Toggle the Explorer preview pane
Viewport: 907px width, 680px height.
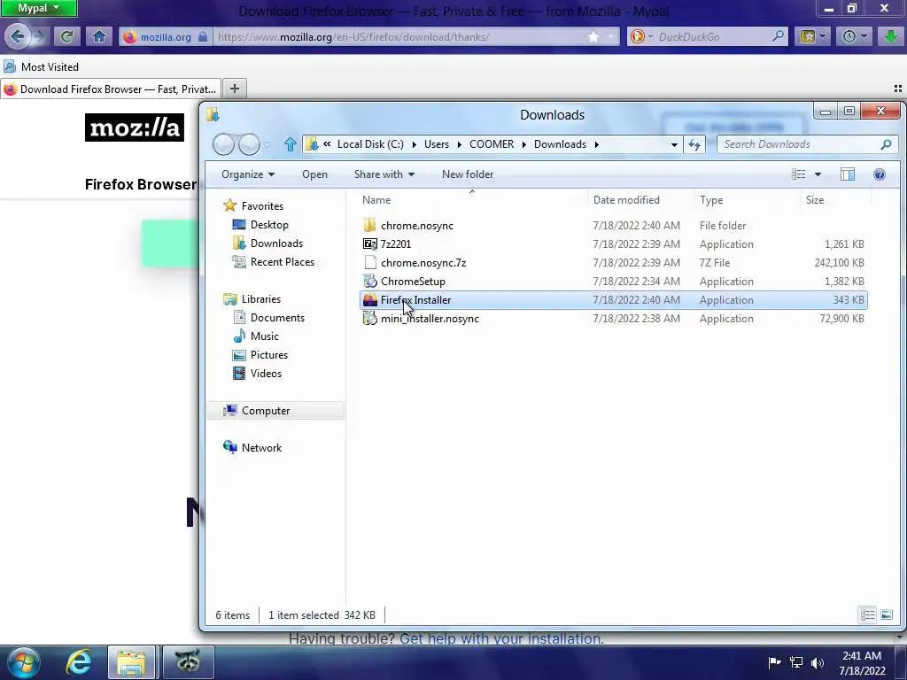[848, 174]
